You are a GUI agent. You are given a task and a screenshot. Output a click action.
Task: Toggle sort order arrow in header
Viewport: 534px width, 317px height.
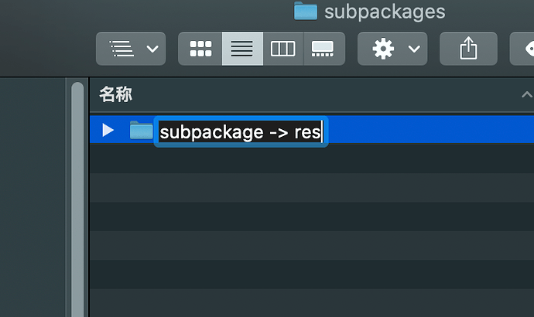[525, 94]
